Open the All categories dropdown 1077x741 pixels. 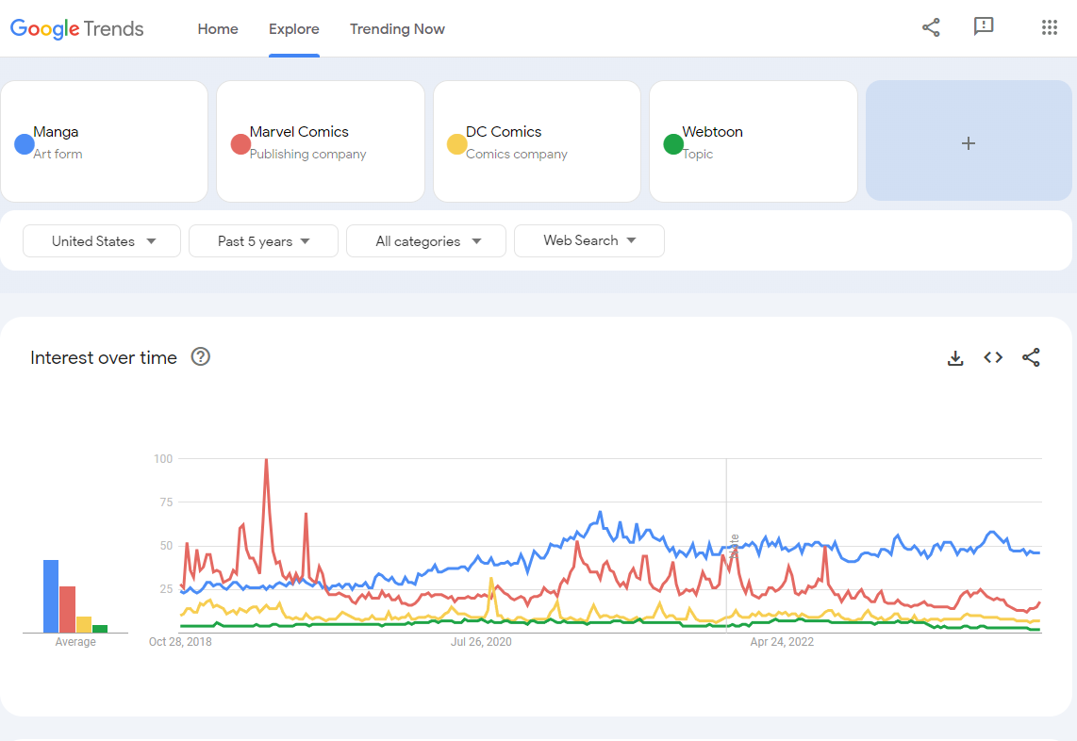[x=426, y=241]
